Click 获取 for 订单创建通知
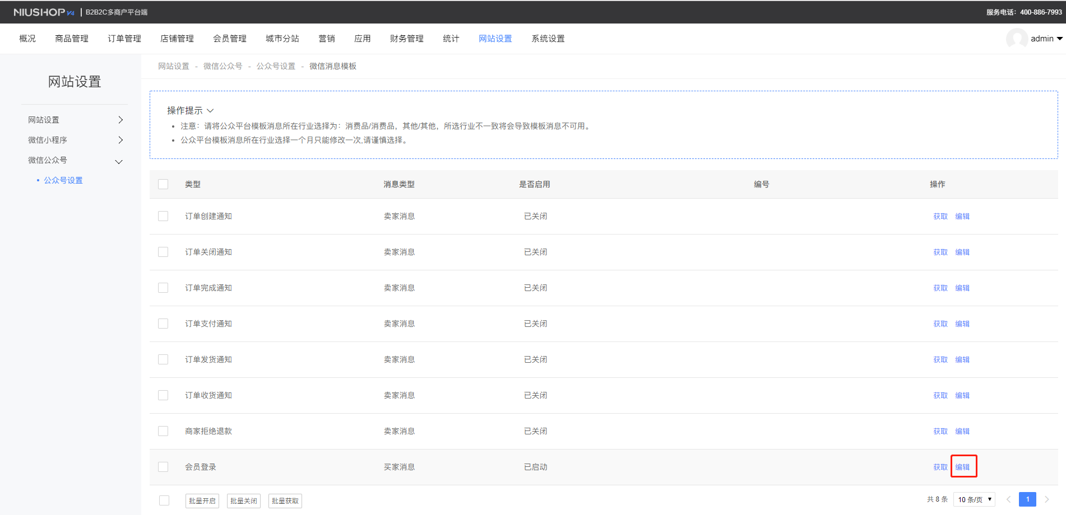 [940, 216]
